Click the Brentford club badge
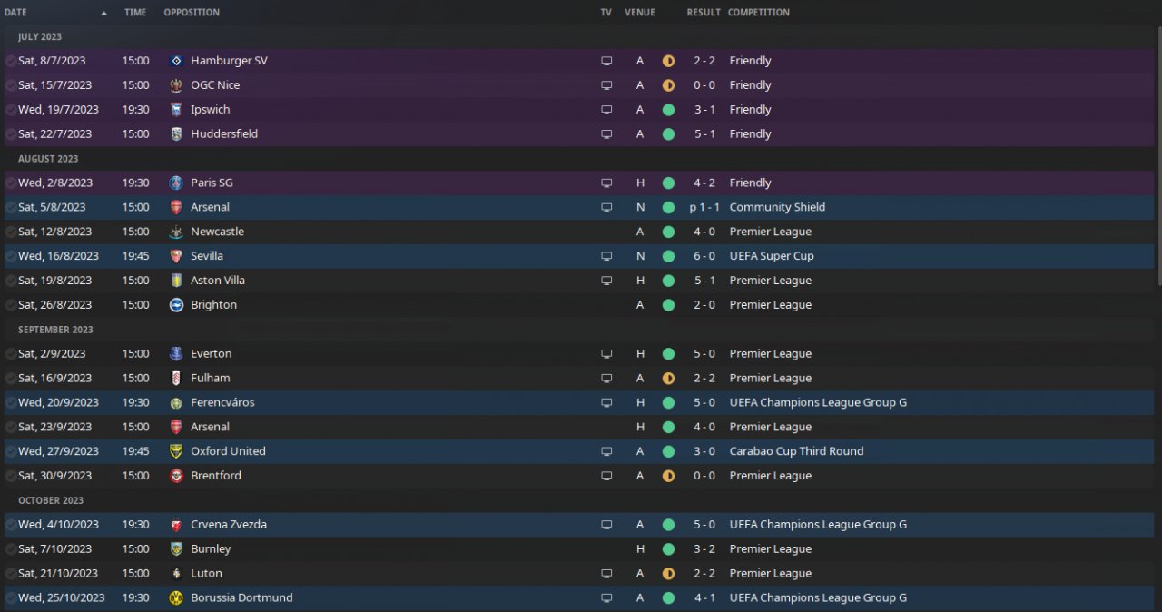Screen dimensions: 1162x612 (176, 476)
